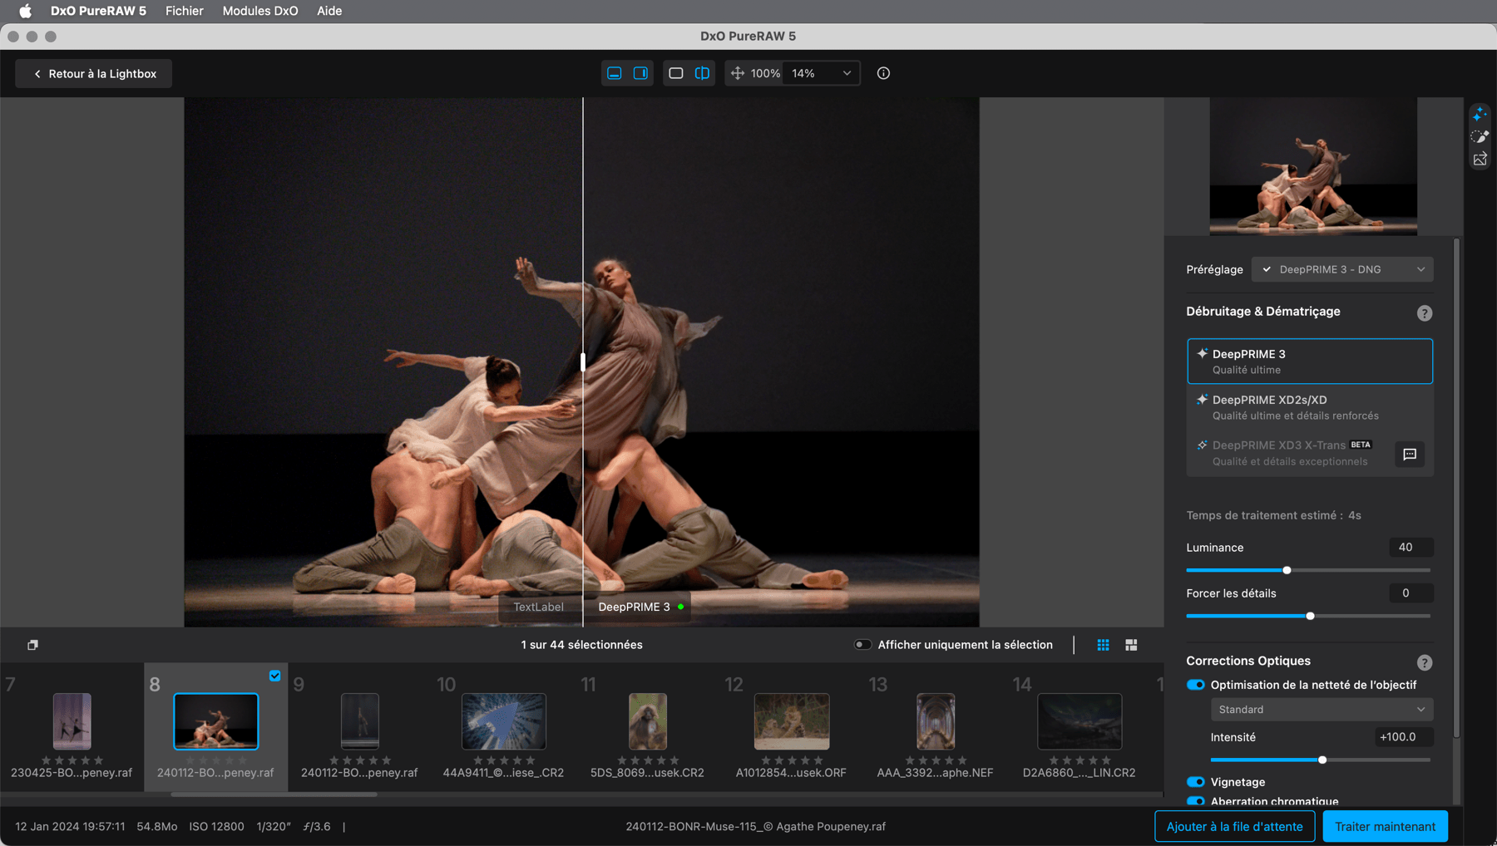Adjust the Forcer les détails slider handle
This screenshot has width=1497, height=846.
pyautogui.click(x=1310, y=616)
